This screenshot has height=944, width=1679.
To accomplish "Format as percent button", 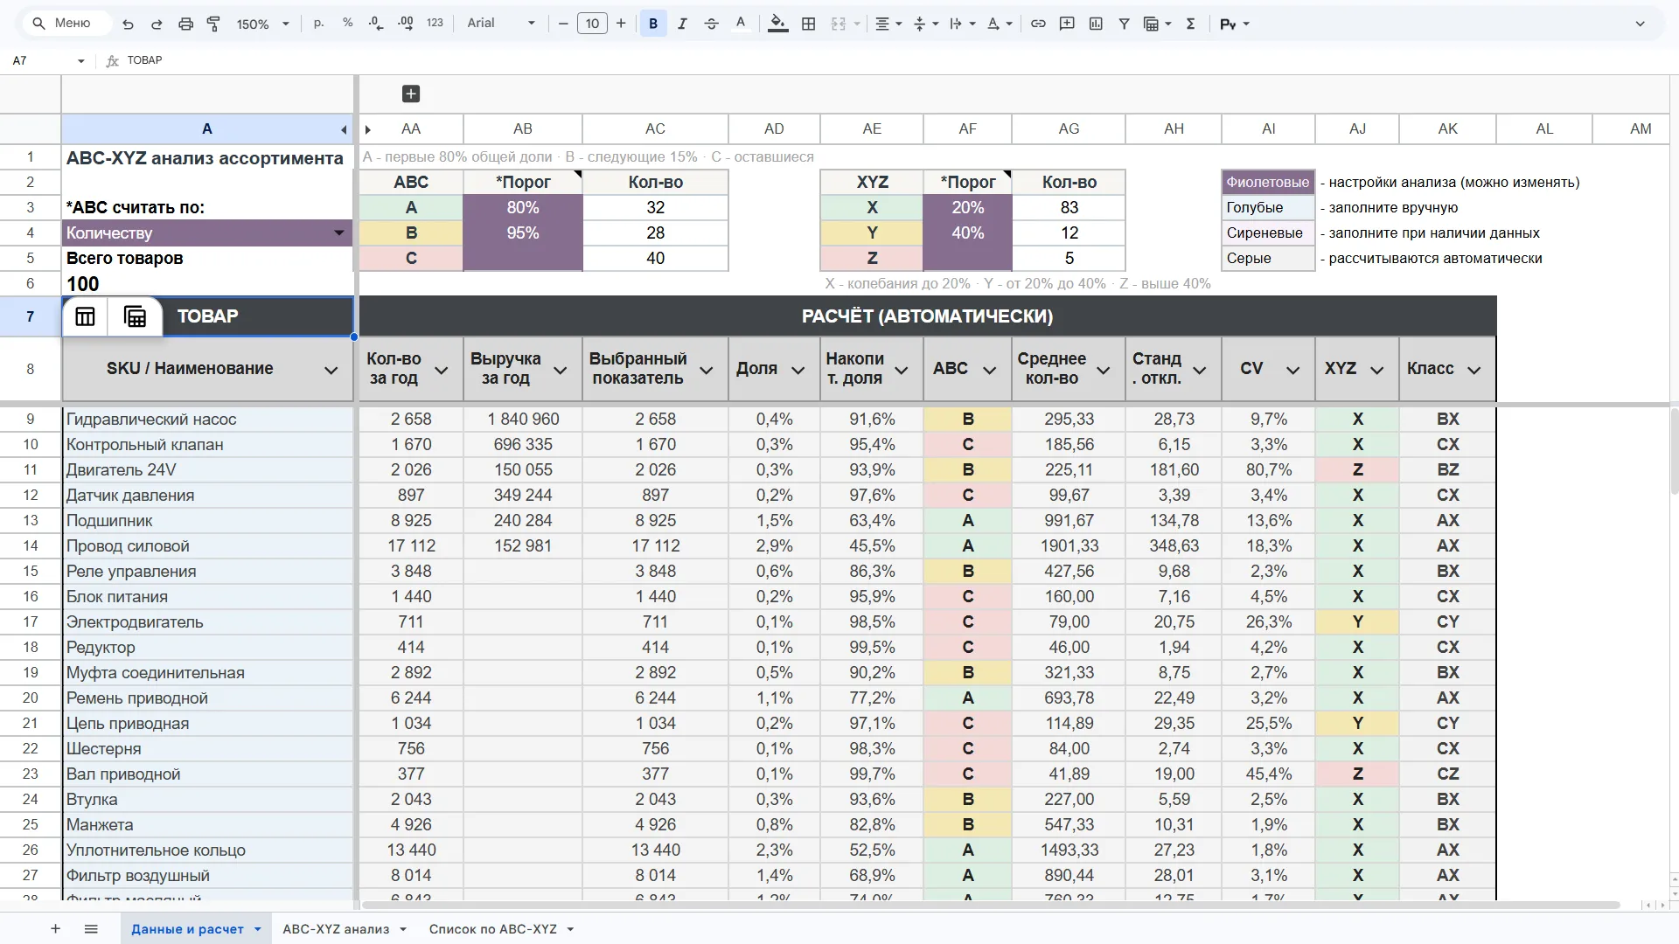I will (348, 24).
